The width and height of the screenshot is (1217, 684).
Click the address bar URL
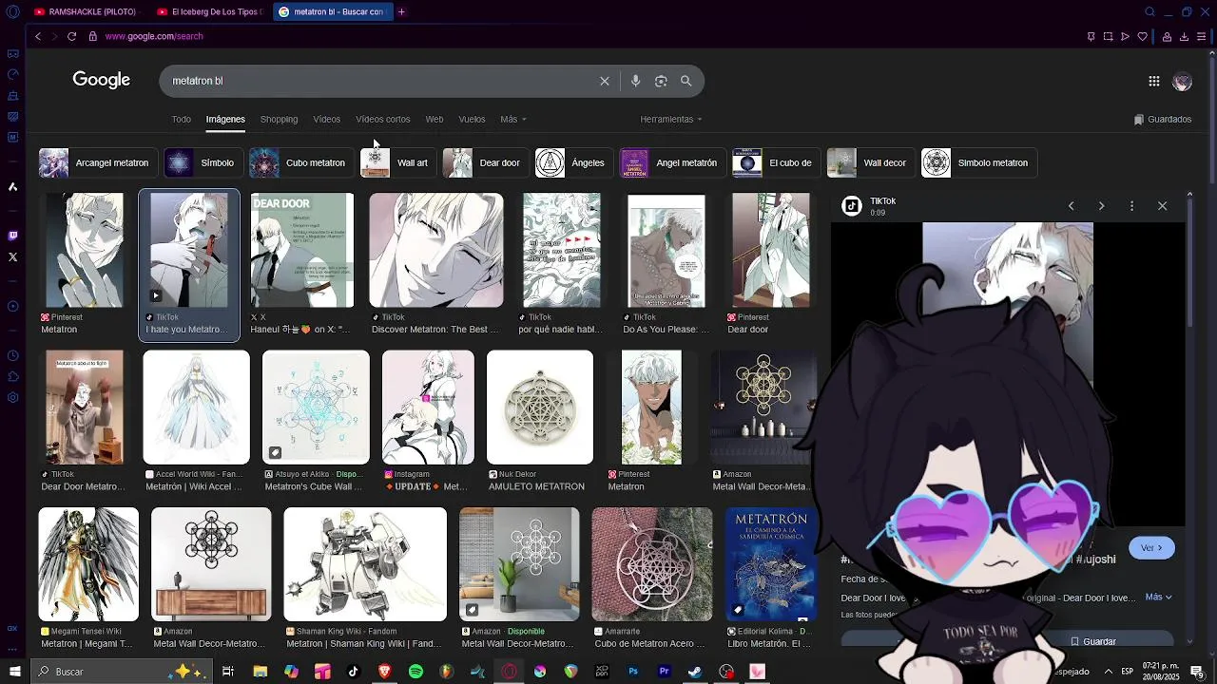[154, 36]
